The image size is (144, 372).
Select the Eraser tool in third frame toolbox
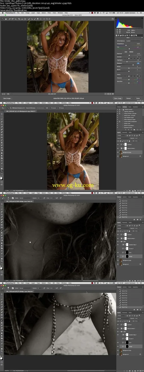(2, 238)
